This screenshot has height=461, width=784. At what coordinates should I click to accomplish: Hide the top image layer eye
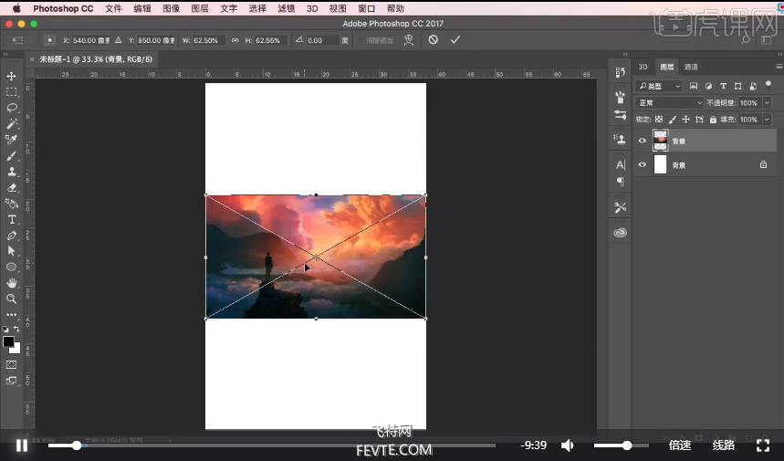pyautogui.click(x=643, y=141)
